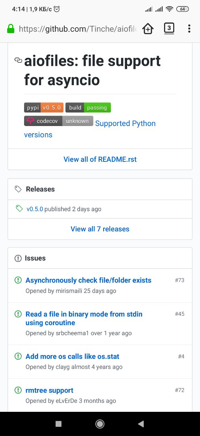The height and width of the screenshot is (436, 200).
Task: Open the tab switcher showing 3 tabs
Action: coord(169,28)
